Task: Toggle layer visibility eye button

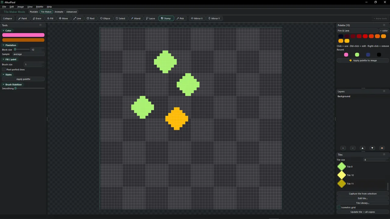Action: [x=382, y=148]
